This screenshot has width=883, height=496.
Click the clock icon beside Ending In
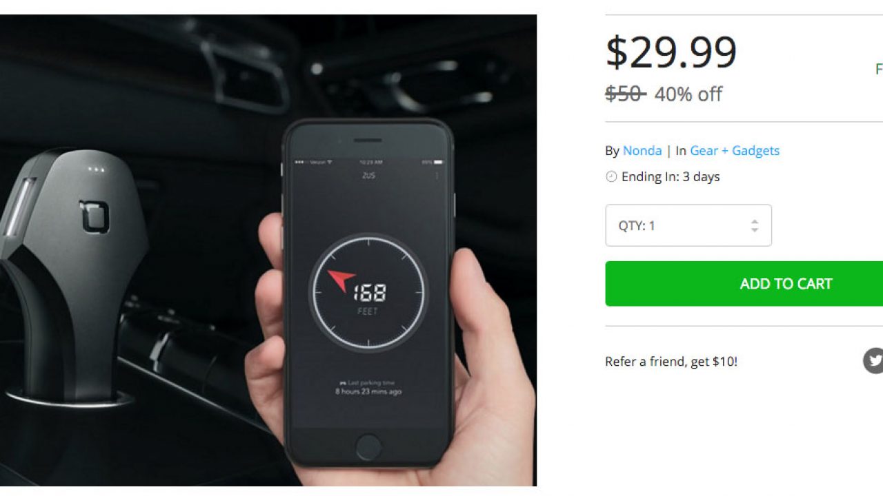[x=611, y=177]
